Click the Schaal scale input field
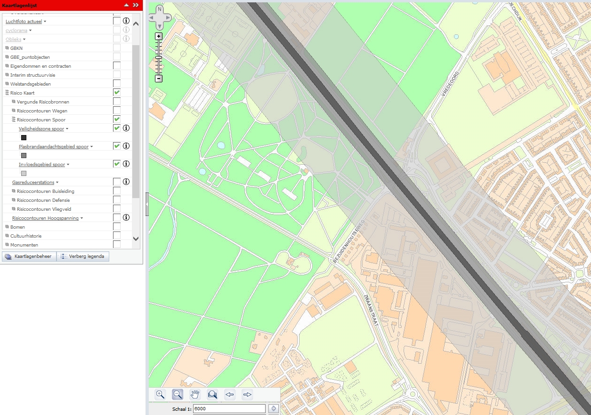Viewport: 591px width, 415px height. point(229,409)
